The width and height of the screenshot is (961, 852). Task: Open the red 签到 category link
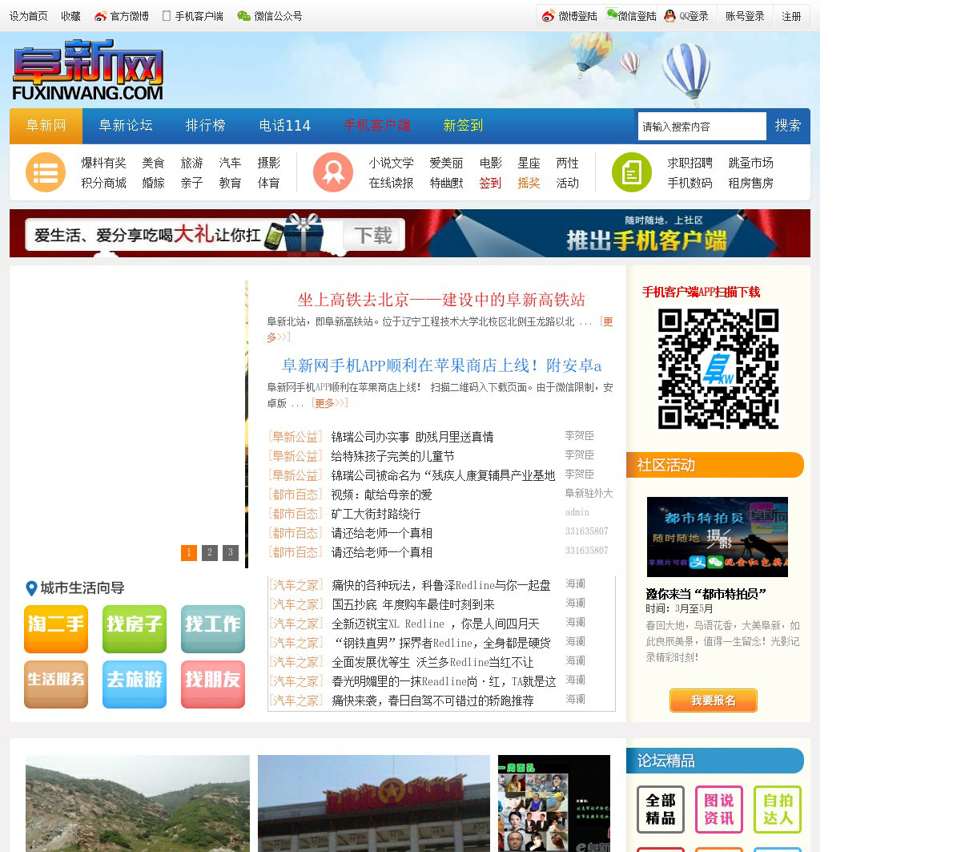(490, 183)
